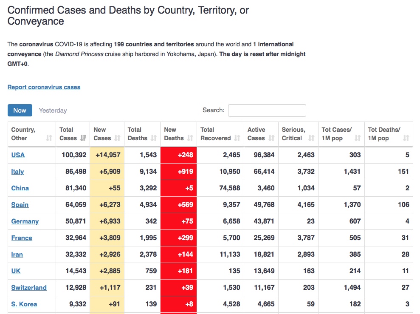Sort by New Cases column icon
This screenshot has width=420, height=314.
[x=117, y=138]
